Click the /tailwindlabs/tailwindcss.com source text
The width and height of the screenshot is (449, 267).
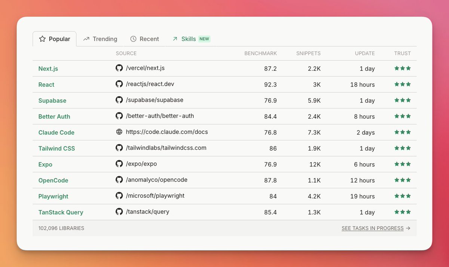pyautogui.click(x=166, y=148)
